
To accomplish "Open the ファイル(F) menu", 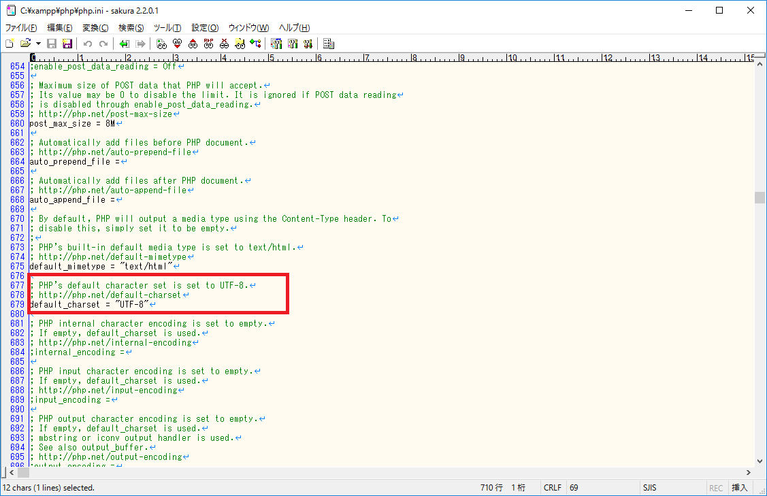I will click(21, 28).
